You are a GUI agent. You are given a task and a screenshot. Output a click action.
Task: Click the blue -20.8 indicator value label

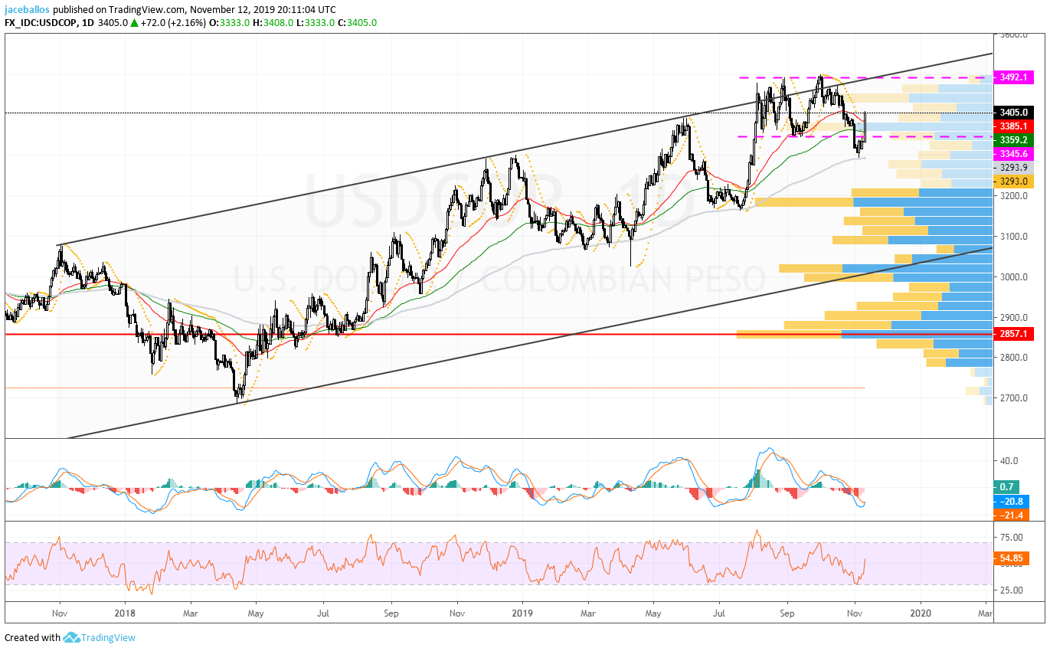1012,501
